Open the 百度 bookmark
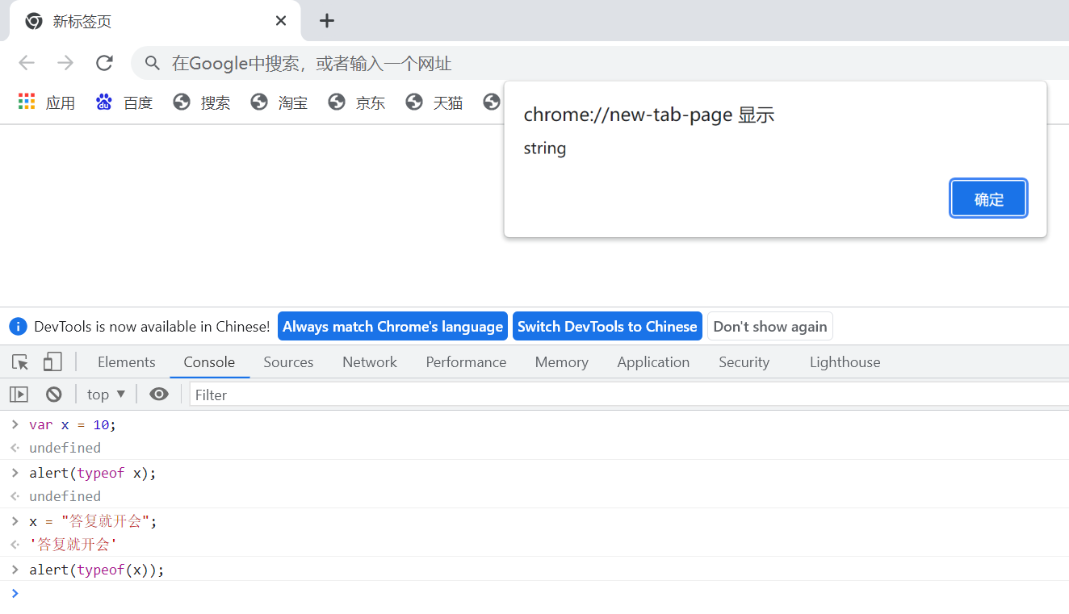 click(x=136, y=102)
